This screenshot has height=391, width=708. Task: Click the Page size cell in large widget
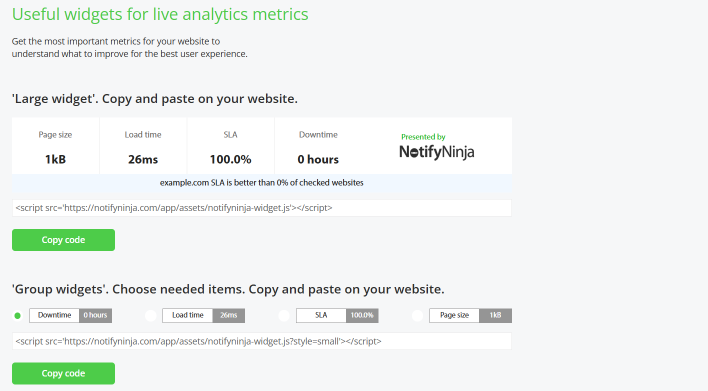point(55,146)
